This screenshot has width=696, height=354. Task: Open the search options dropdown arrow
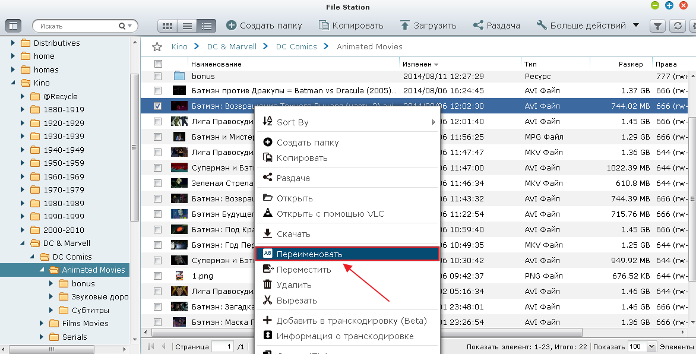point(129,26)
